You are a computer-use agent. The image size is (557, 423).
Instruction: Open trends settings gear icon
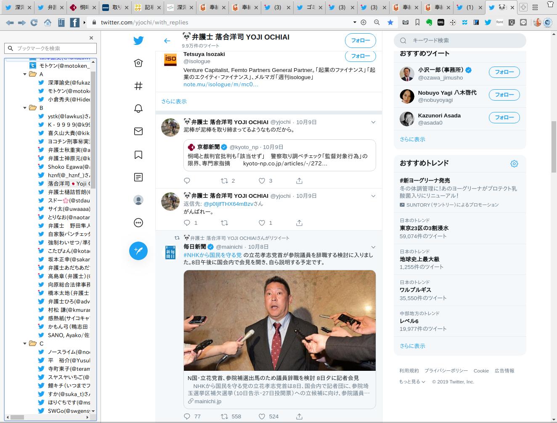point(514,164)
